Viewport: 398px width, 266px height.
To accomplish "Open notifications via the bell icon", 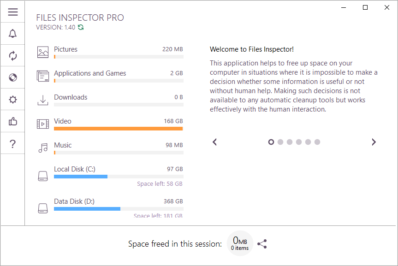I will click(x=13, y=34).
